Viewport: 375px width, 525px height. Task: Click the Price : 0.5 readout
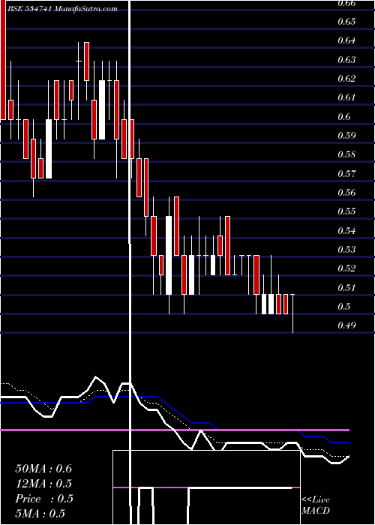[x=43, y=499]
